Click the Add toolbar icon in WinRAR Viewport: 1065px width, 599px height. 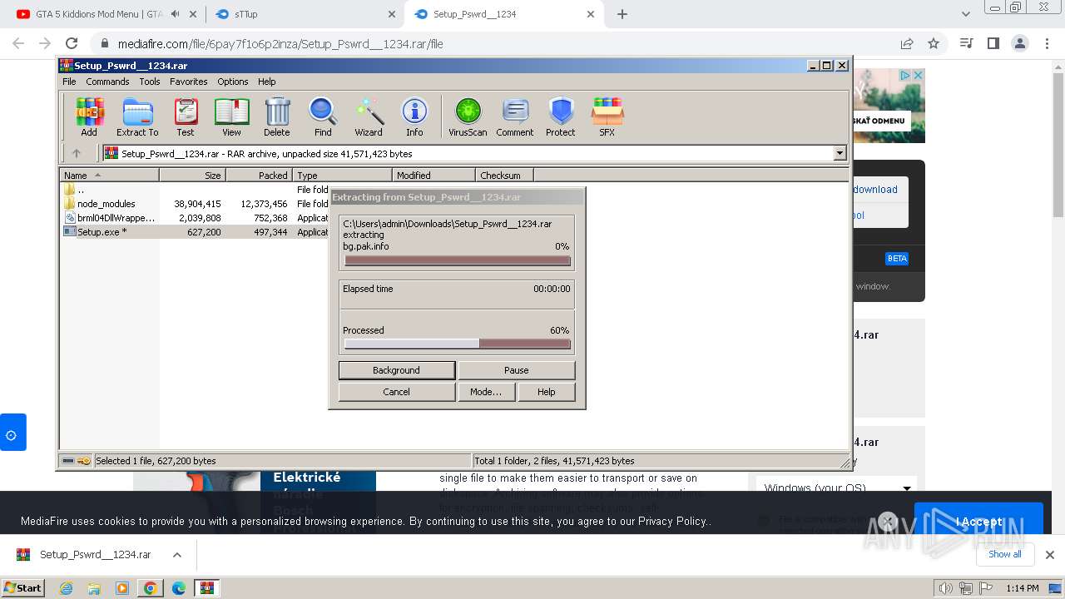click(x=89, y=116)
